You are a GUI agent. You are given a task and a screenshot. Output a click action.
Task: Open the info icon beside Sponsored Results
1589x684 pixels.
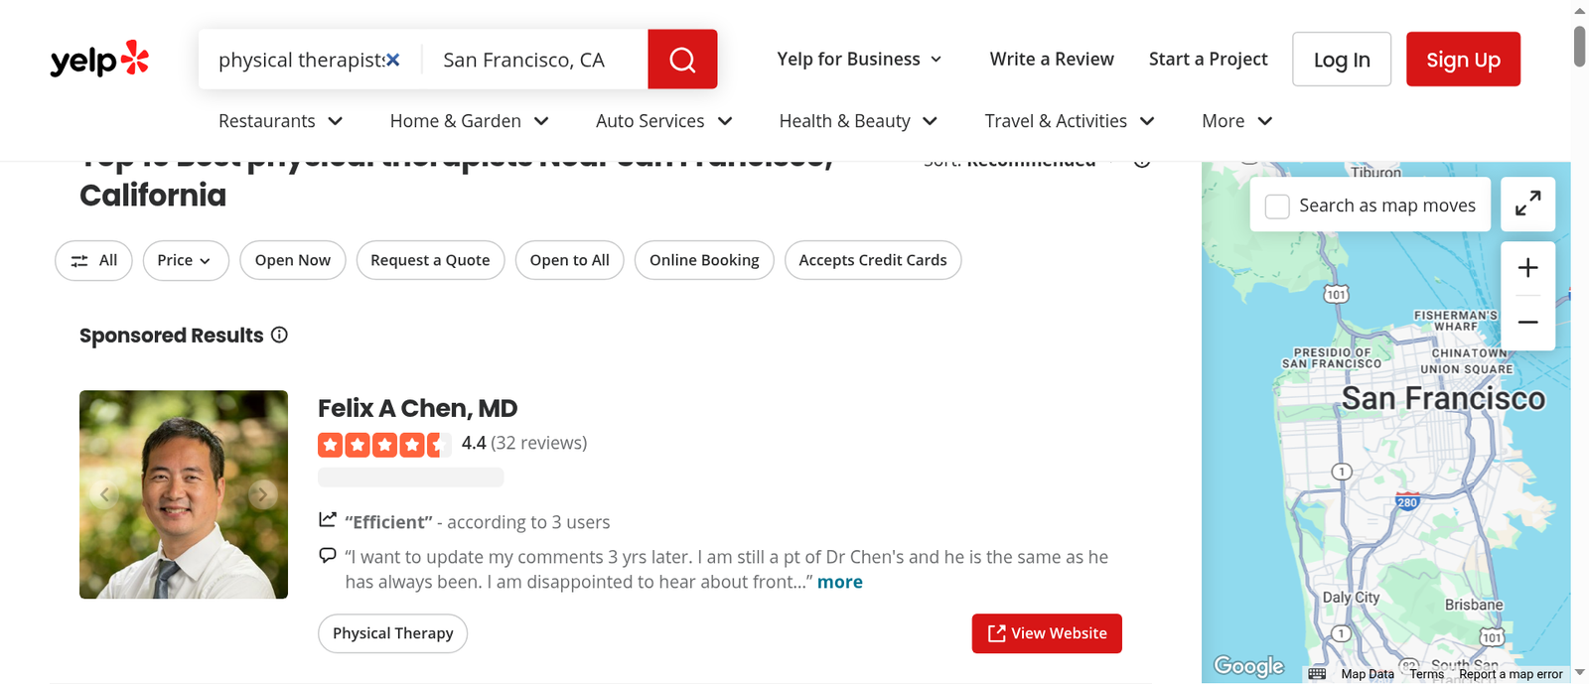coord(280,335)
